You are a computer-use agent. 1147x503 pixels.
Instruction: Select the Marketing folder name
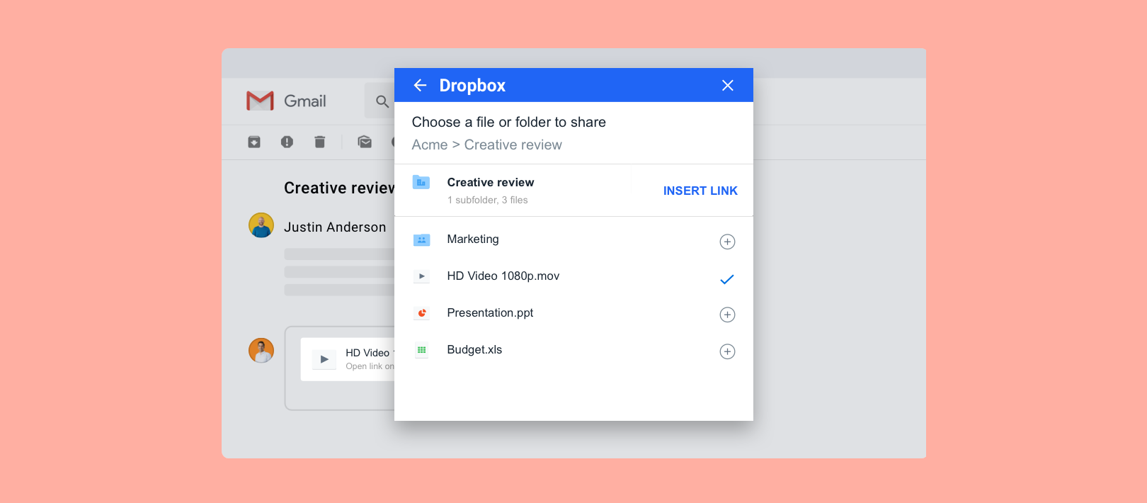coord(473,239)
